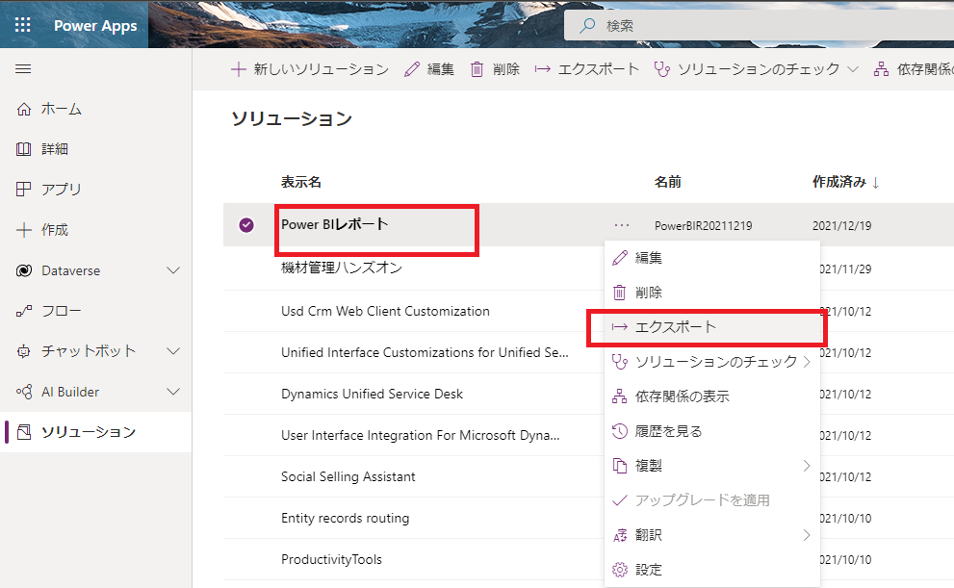This screenshot has width=954, height=588.
Task: Open the 複製 submenu arrow
Action: 807,466
